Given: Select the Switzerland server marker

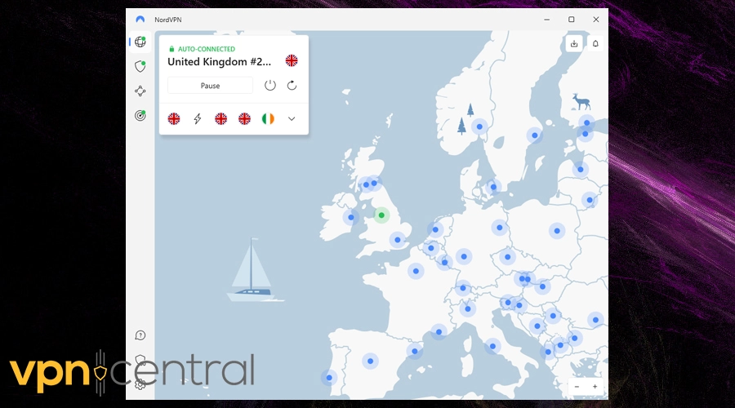Looking at the screenshot, I should pyautogui.click(x=463, y=288).
